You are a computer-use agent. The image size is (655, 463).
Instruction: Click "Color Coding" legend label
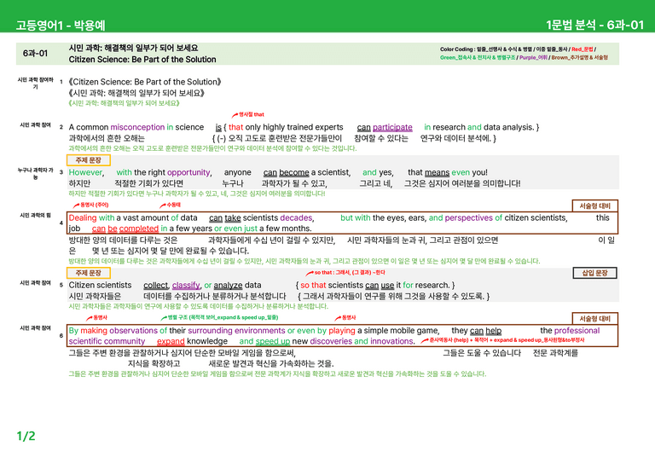456,49
